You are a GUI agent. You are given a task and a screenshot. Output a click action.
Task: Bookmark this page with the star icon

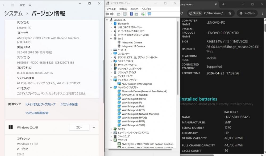click(x=230, y=13)
